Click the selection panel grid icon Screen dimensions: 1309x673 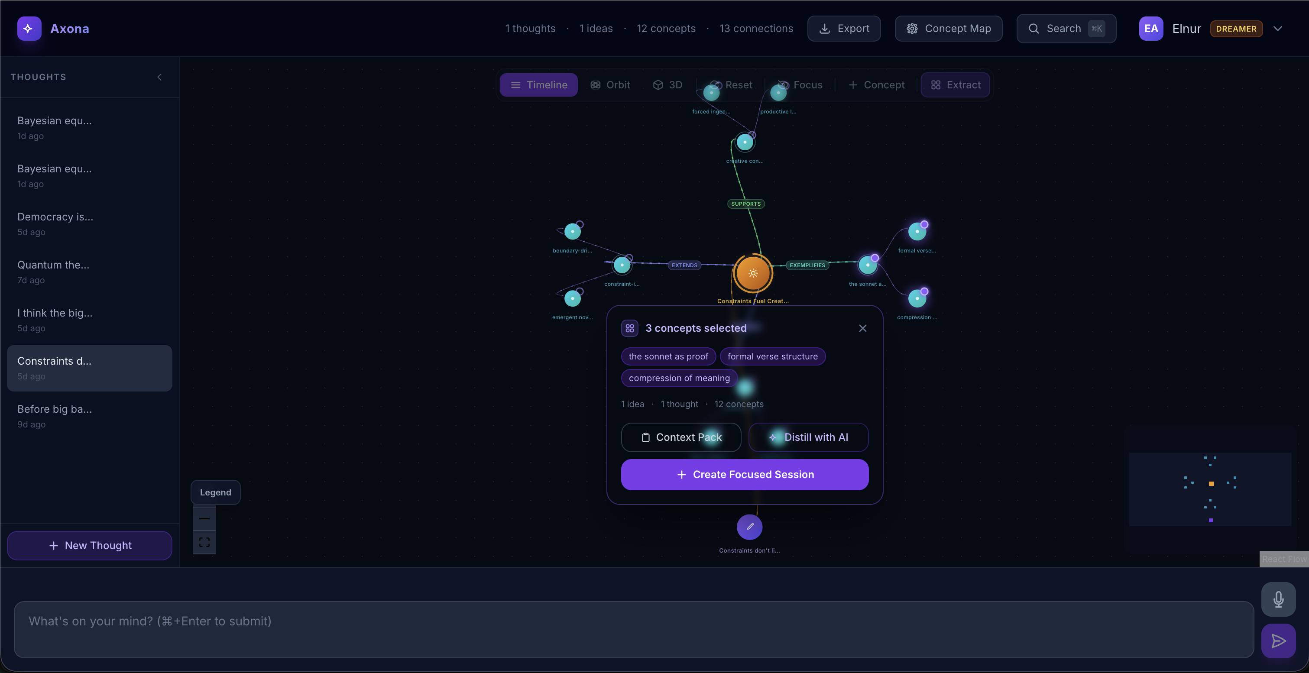tap(630, 329)
